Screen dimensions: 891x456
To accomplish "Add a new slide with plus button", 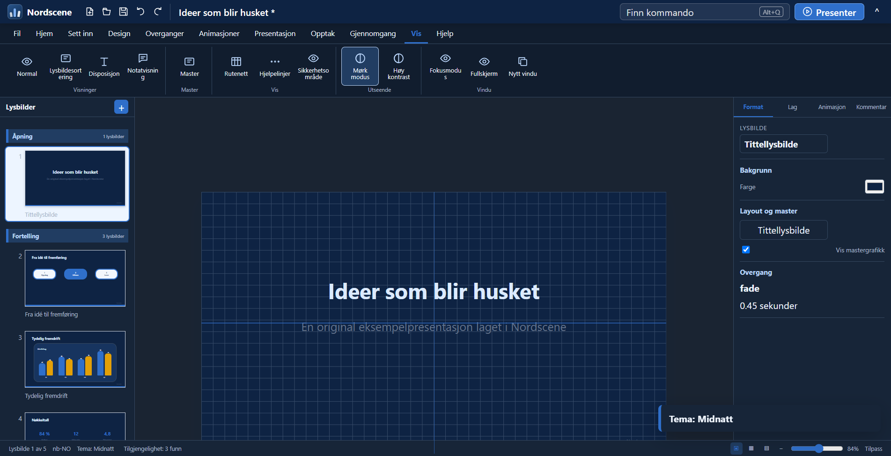I will point(121,107).
